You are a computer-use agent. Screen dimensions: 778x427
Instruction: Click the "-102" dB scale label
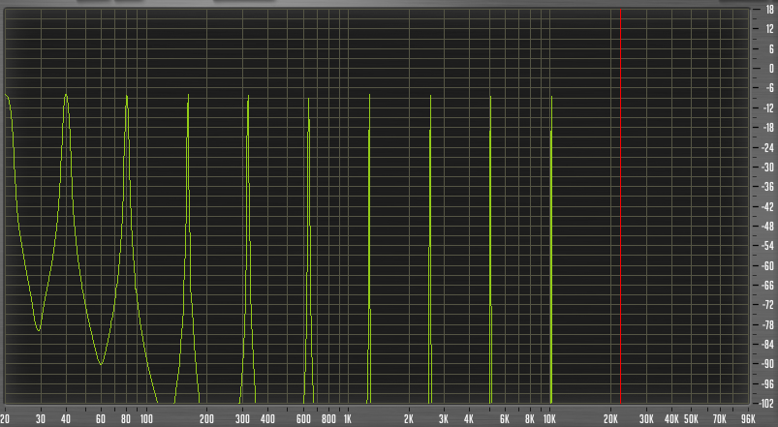point(766,403)
